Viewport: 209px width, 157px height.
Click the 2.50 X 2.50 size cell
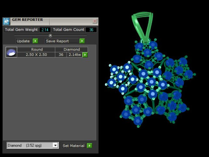click(36, 55)
